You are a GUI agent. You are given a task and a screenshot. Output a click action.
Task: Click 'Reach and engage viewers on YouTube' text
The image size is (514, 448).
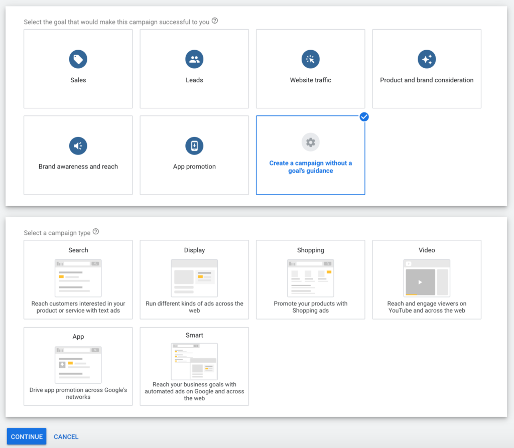[x=427, y=307]
